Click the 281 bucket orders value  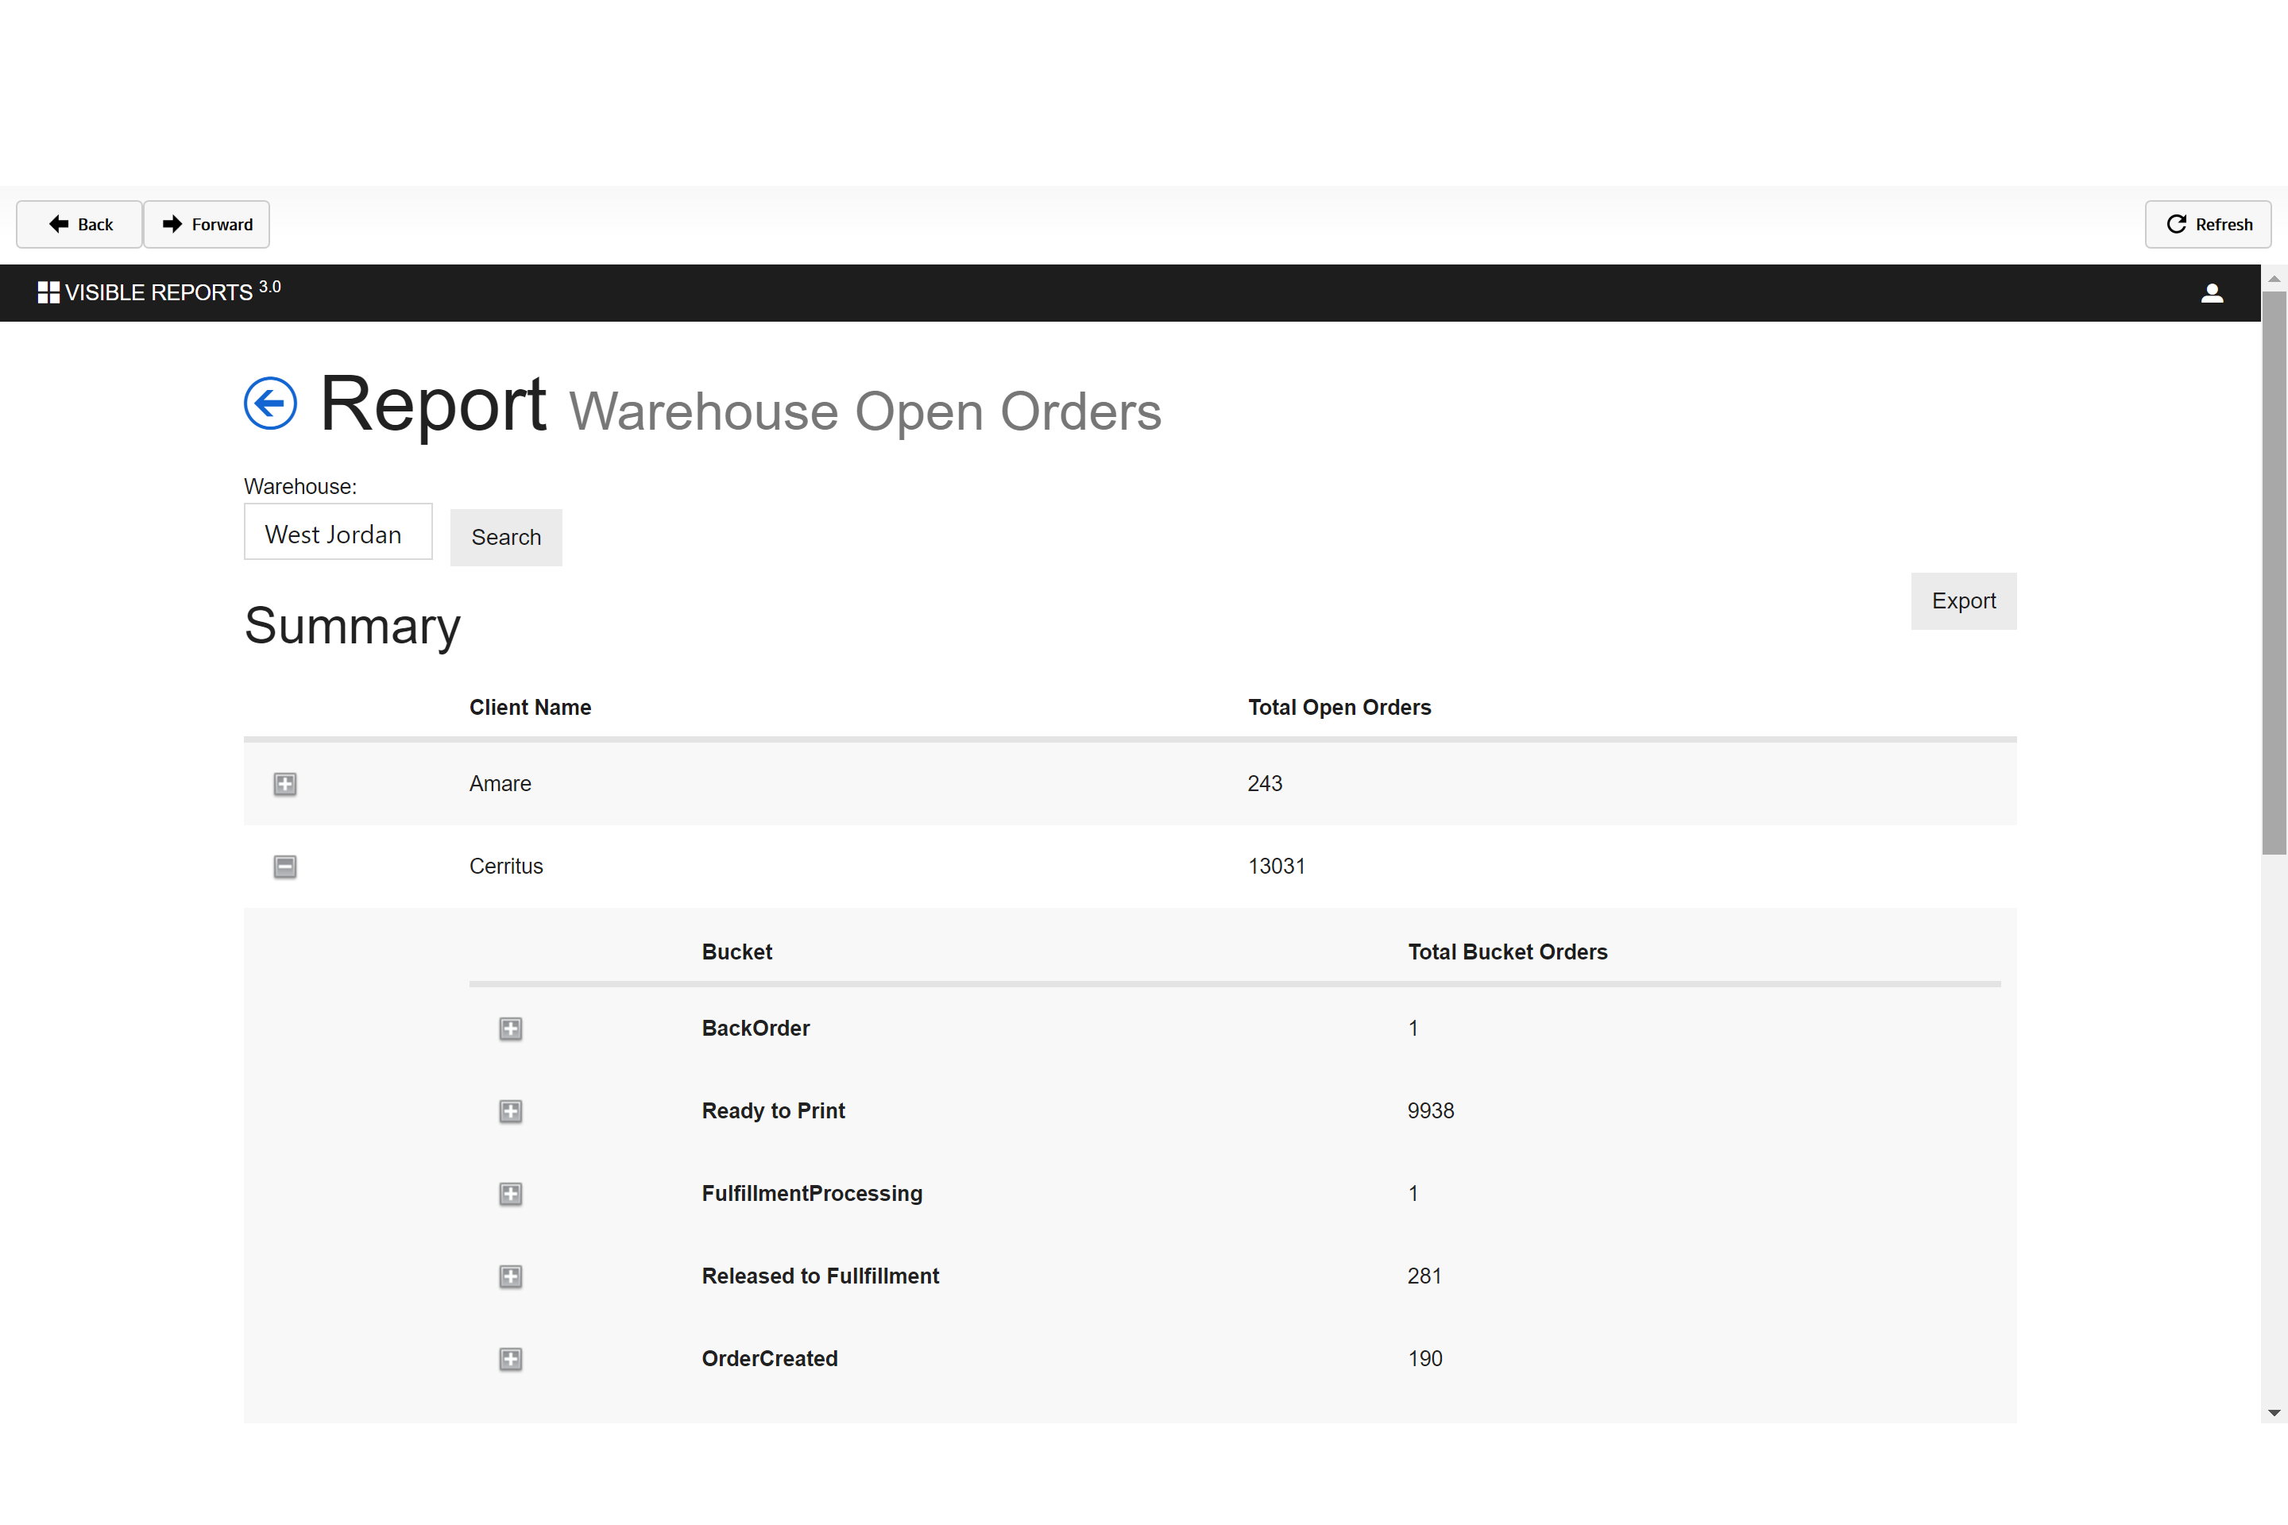pos(1424,1276)
